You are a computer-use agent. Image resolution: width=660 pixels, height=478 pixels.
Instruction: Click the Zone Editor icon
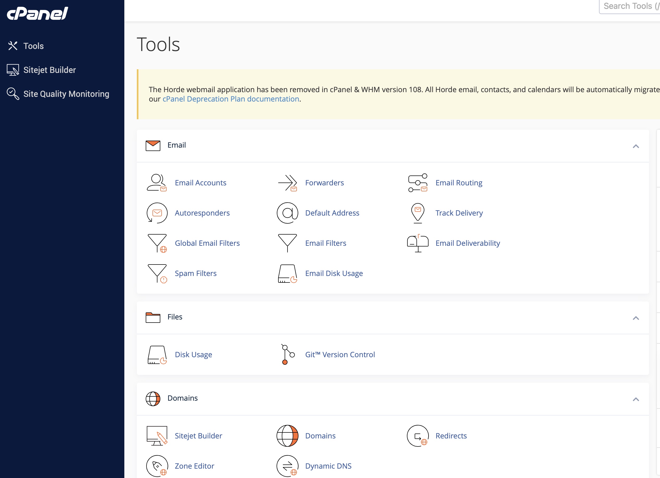point(157,466)
